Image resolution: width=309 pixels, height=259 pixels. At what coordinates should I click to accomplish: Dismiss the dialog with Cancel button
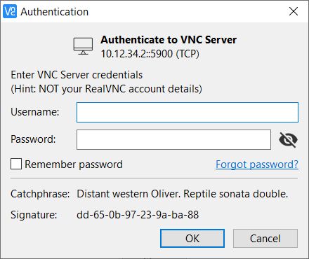(265, 238)
